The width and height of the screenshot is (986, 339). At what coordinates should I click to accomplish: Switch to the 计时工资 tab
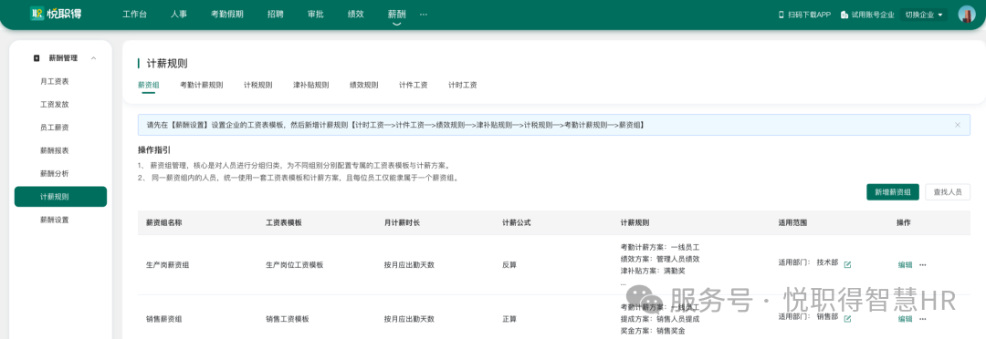(462, 85)
